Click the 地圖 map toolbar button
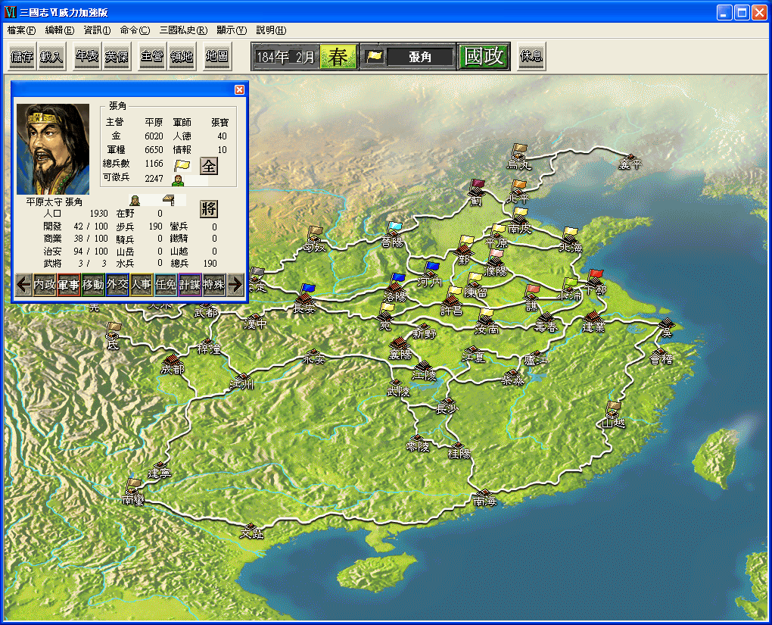772x625 pixels. click(x=217, y=57)
